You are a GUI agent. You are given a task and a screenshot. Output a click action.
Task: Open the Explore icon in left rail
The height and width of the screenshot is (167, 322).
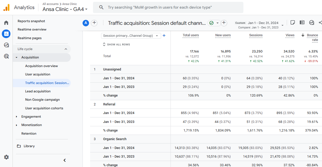pyautogui.click(x=6, y=45)
